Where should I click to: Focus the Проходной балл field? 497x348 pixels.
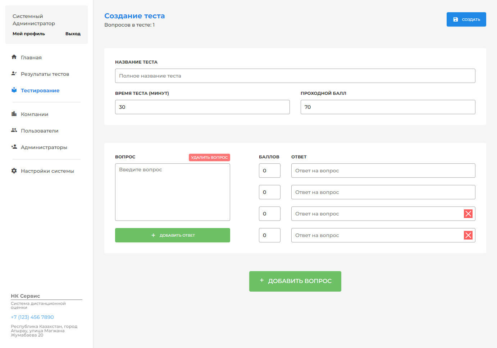388,107
